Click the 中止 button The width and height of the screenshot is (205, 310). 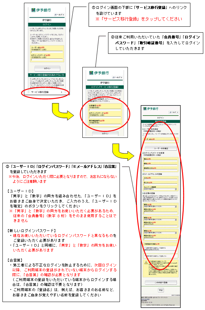click(161, 290)
